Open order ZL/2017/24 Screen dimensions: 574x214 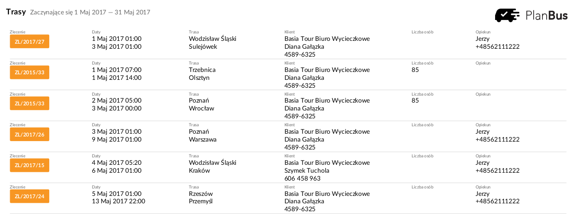[30, 196]
